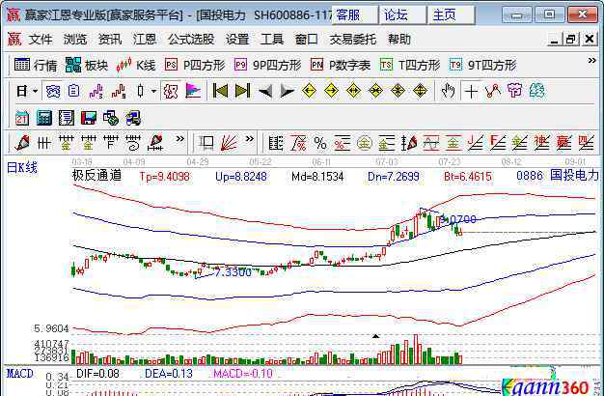This screenshot has height=396, width=604.
Task: Open 9P四方形 tool
Action: (267, 65)
